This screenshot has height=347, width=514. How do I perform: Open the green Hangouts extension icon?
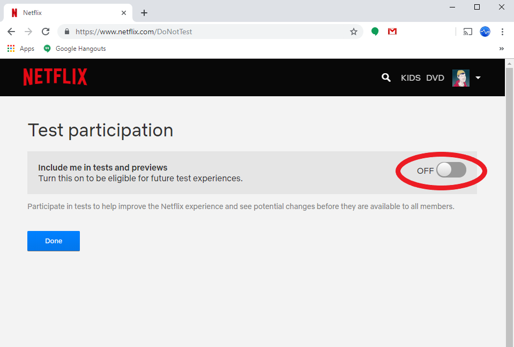[x=375, y=32]
